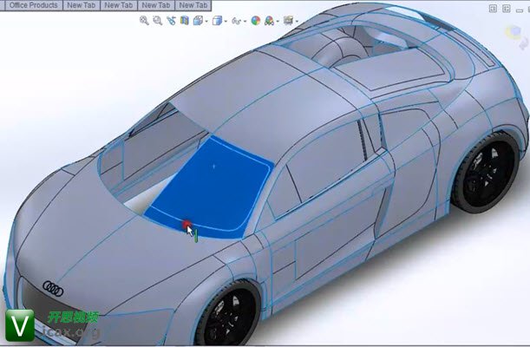Click the Apply Scene icon
The width and height of the screenshot is (530, 347).
coord(270,20)
